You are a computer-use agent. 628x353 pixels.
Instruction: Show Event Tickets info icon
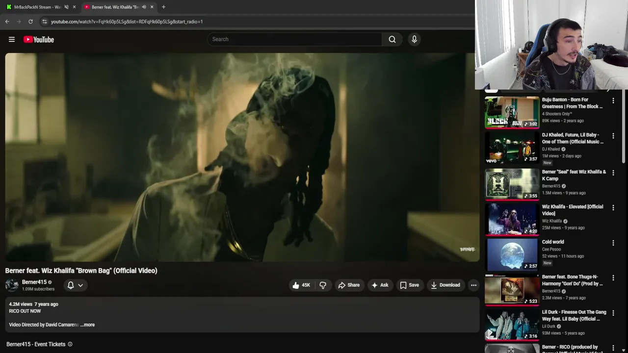70,344
